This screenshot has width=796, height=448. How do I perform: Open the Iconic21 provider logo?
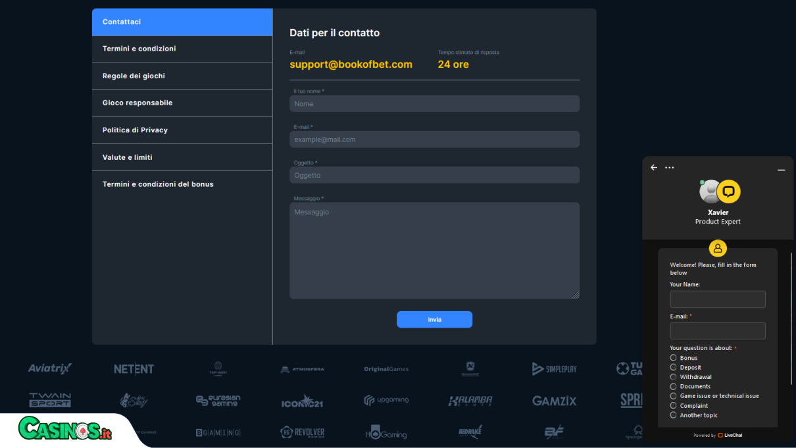tap(302, 401)
